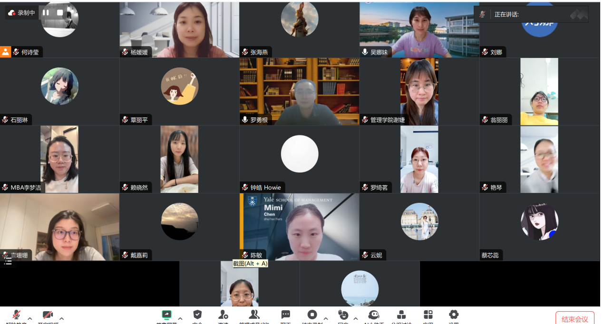Click the muted mic icon beside 赖晓然

pyautogui.click(x=125, y=187)
